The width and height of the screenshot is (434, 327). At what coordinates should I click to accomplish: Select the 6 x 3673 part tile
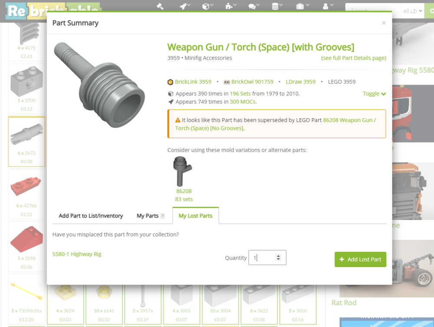[x=26, y=142]
